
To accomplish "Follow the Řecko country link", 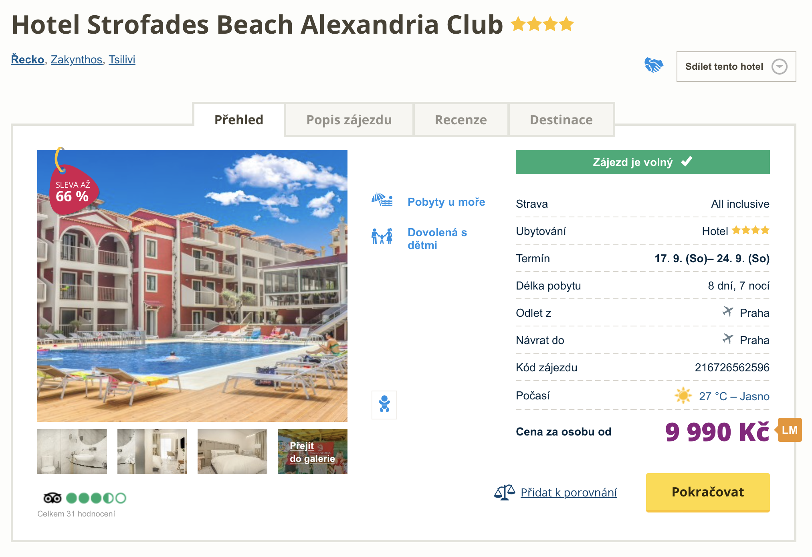I will click(x=27, y=60).
